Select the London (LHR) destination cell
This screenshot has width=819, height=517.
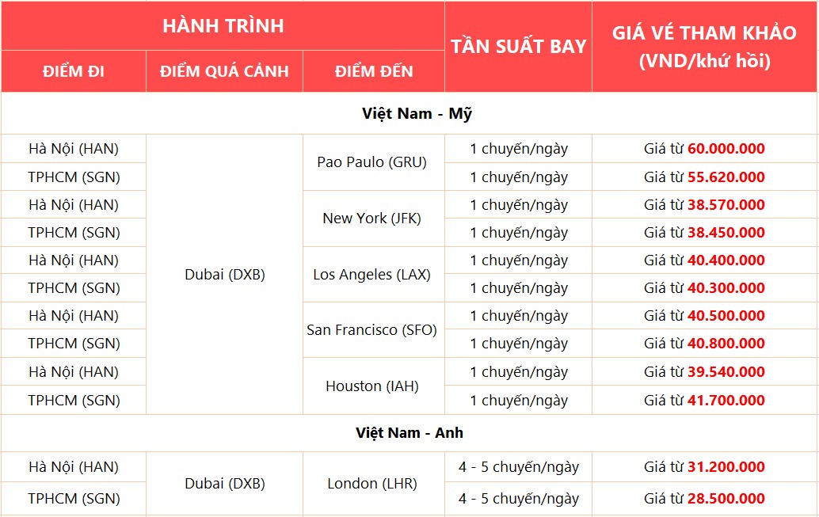tap(373, 484)
